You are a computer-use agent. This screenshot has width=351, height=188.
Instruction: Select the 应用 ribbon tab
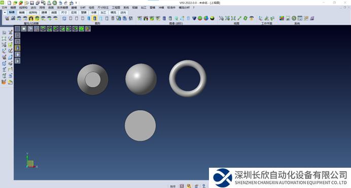pos(74,13)
